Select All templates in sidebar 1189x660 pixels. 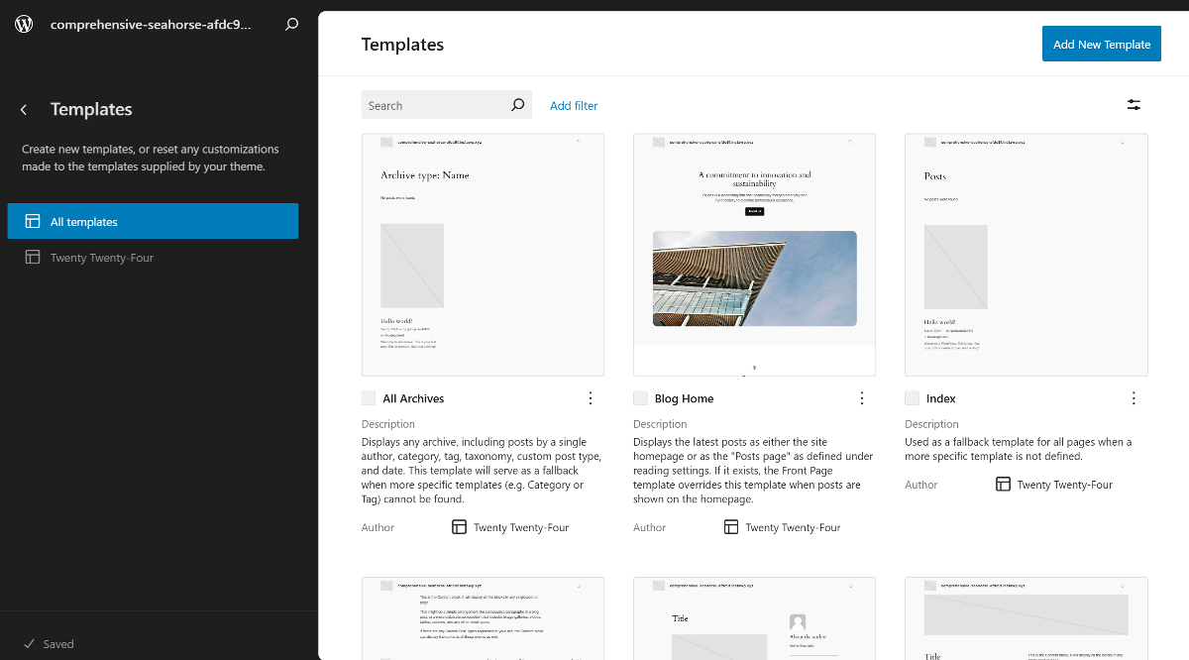(153, 221)
